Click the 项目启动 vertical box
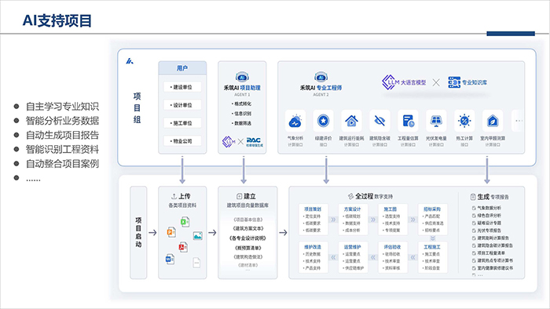The image size is (550, 309). tap(138, 232)
